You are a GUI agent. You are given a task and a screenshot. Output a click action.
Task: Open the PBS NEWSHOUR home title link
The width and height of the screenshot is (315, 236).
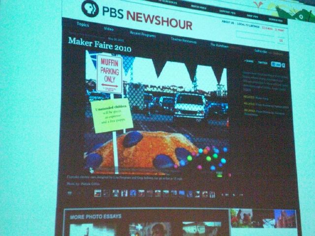coord(147,18)
